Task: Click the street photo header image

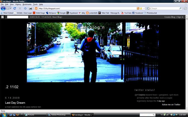Action: [92, 52]
